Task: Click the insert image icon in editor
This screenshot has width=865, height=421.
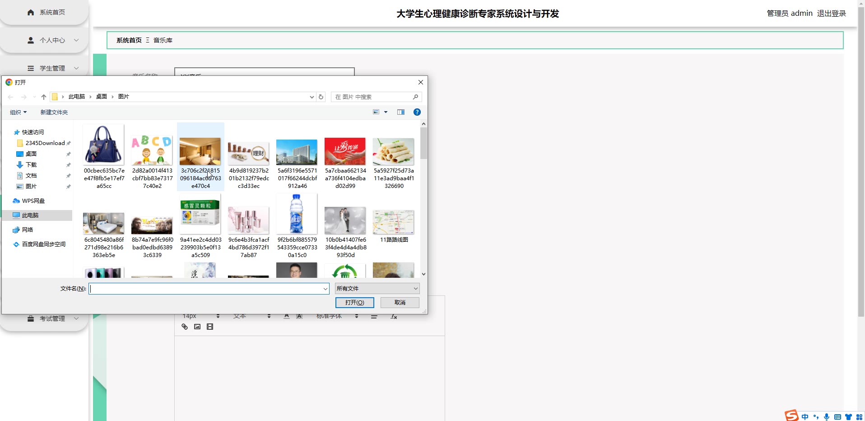Action: (197, 327)
